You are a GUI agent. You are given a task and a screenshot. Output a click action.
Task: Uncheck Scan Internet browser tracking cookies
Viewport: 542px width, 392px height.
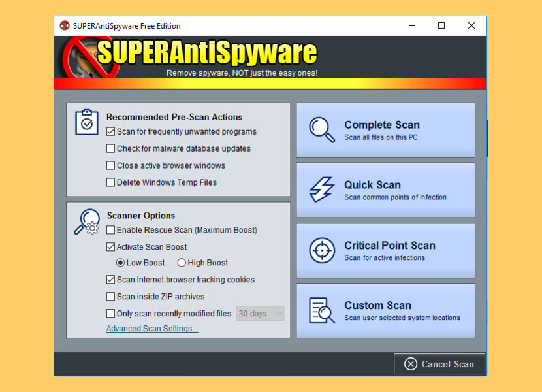(110, 280)
